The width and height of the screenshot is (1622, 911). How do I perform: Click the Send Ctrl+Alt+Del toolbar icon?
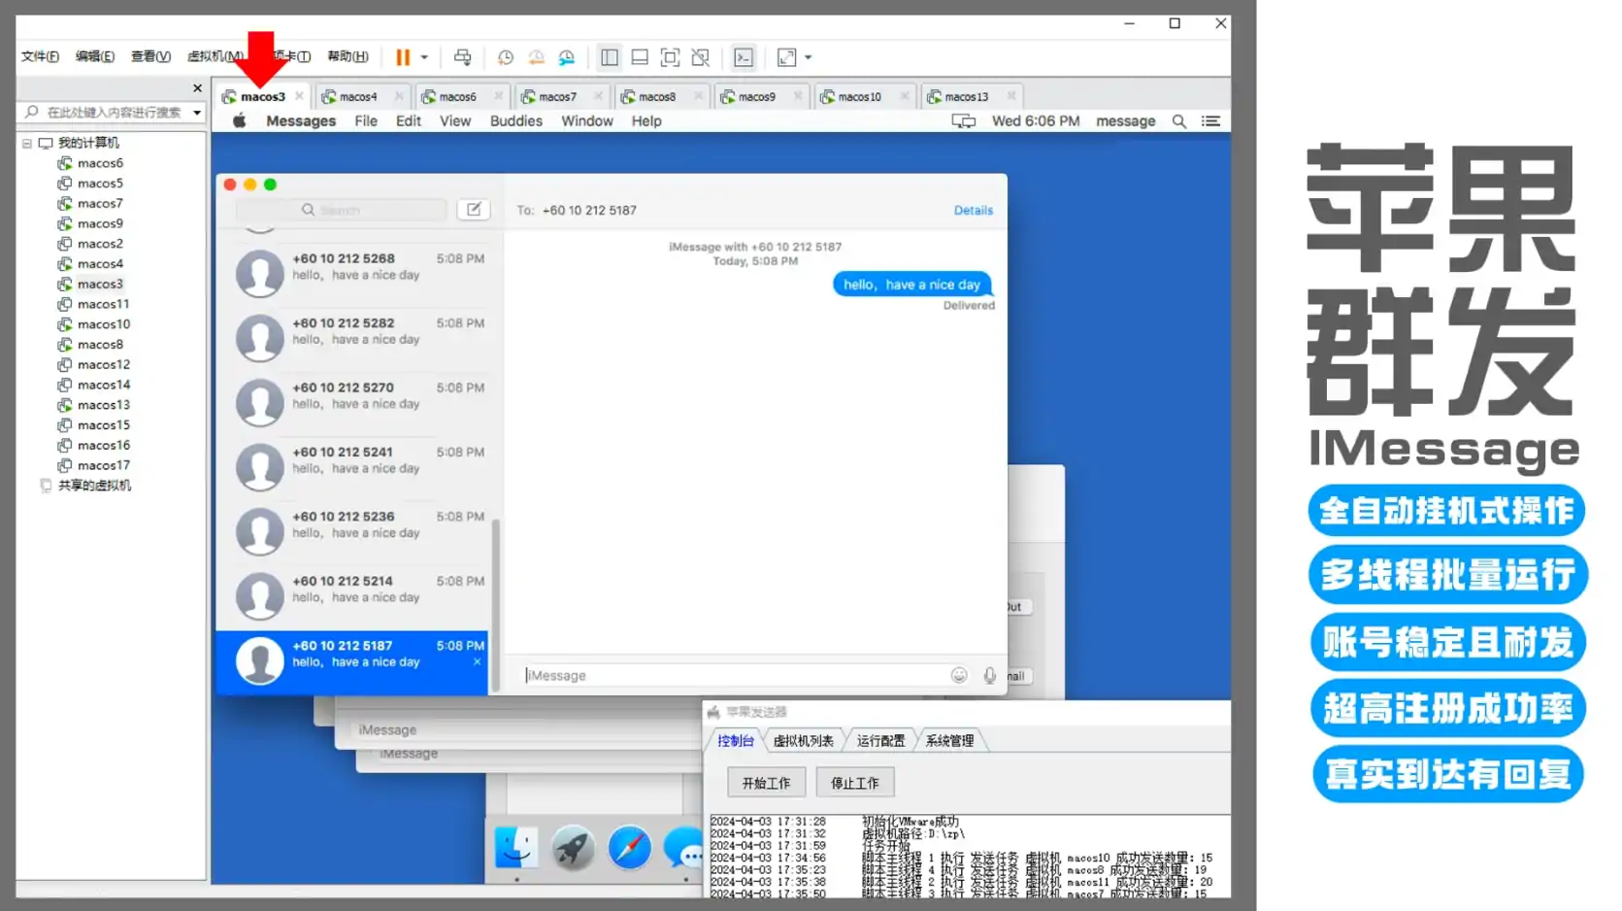(463, 57)
